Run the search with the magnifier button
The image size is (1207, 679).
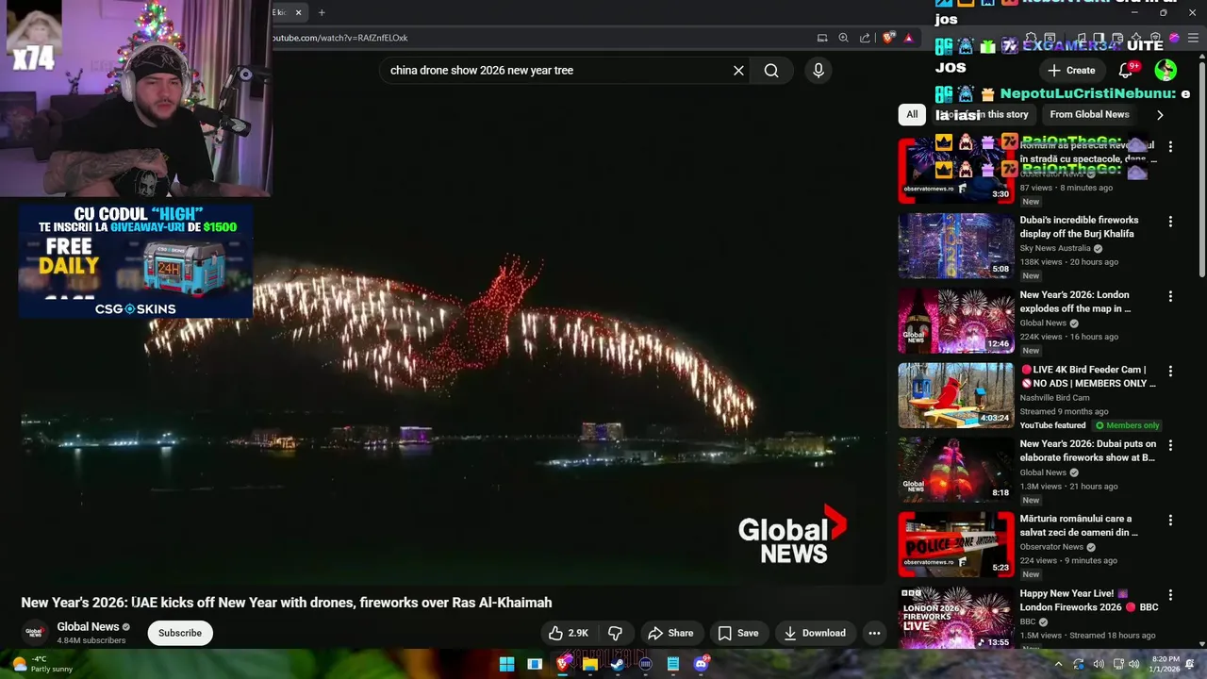click(x=771, y=71)
